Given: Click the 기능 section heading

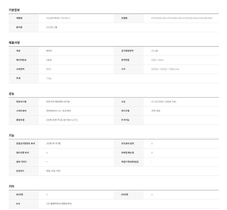Looking at the screenshot, I should pyautogui.click(x=11, y=135).
